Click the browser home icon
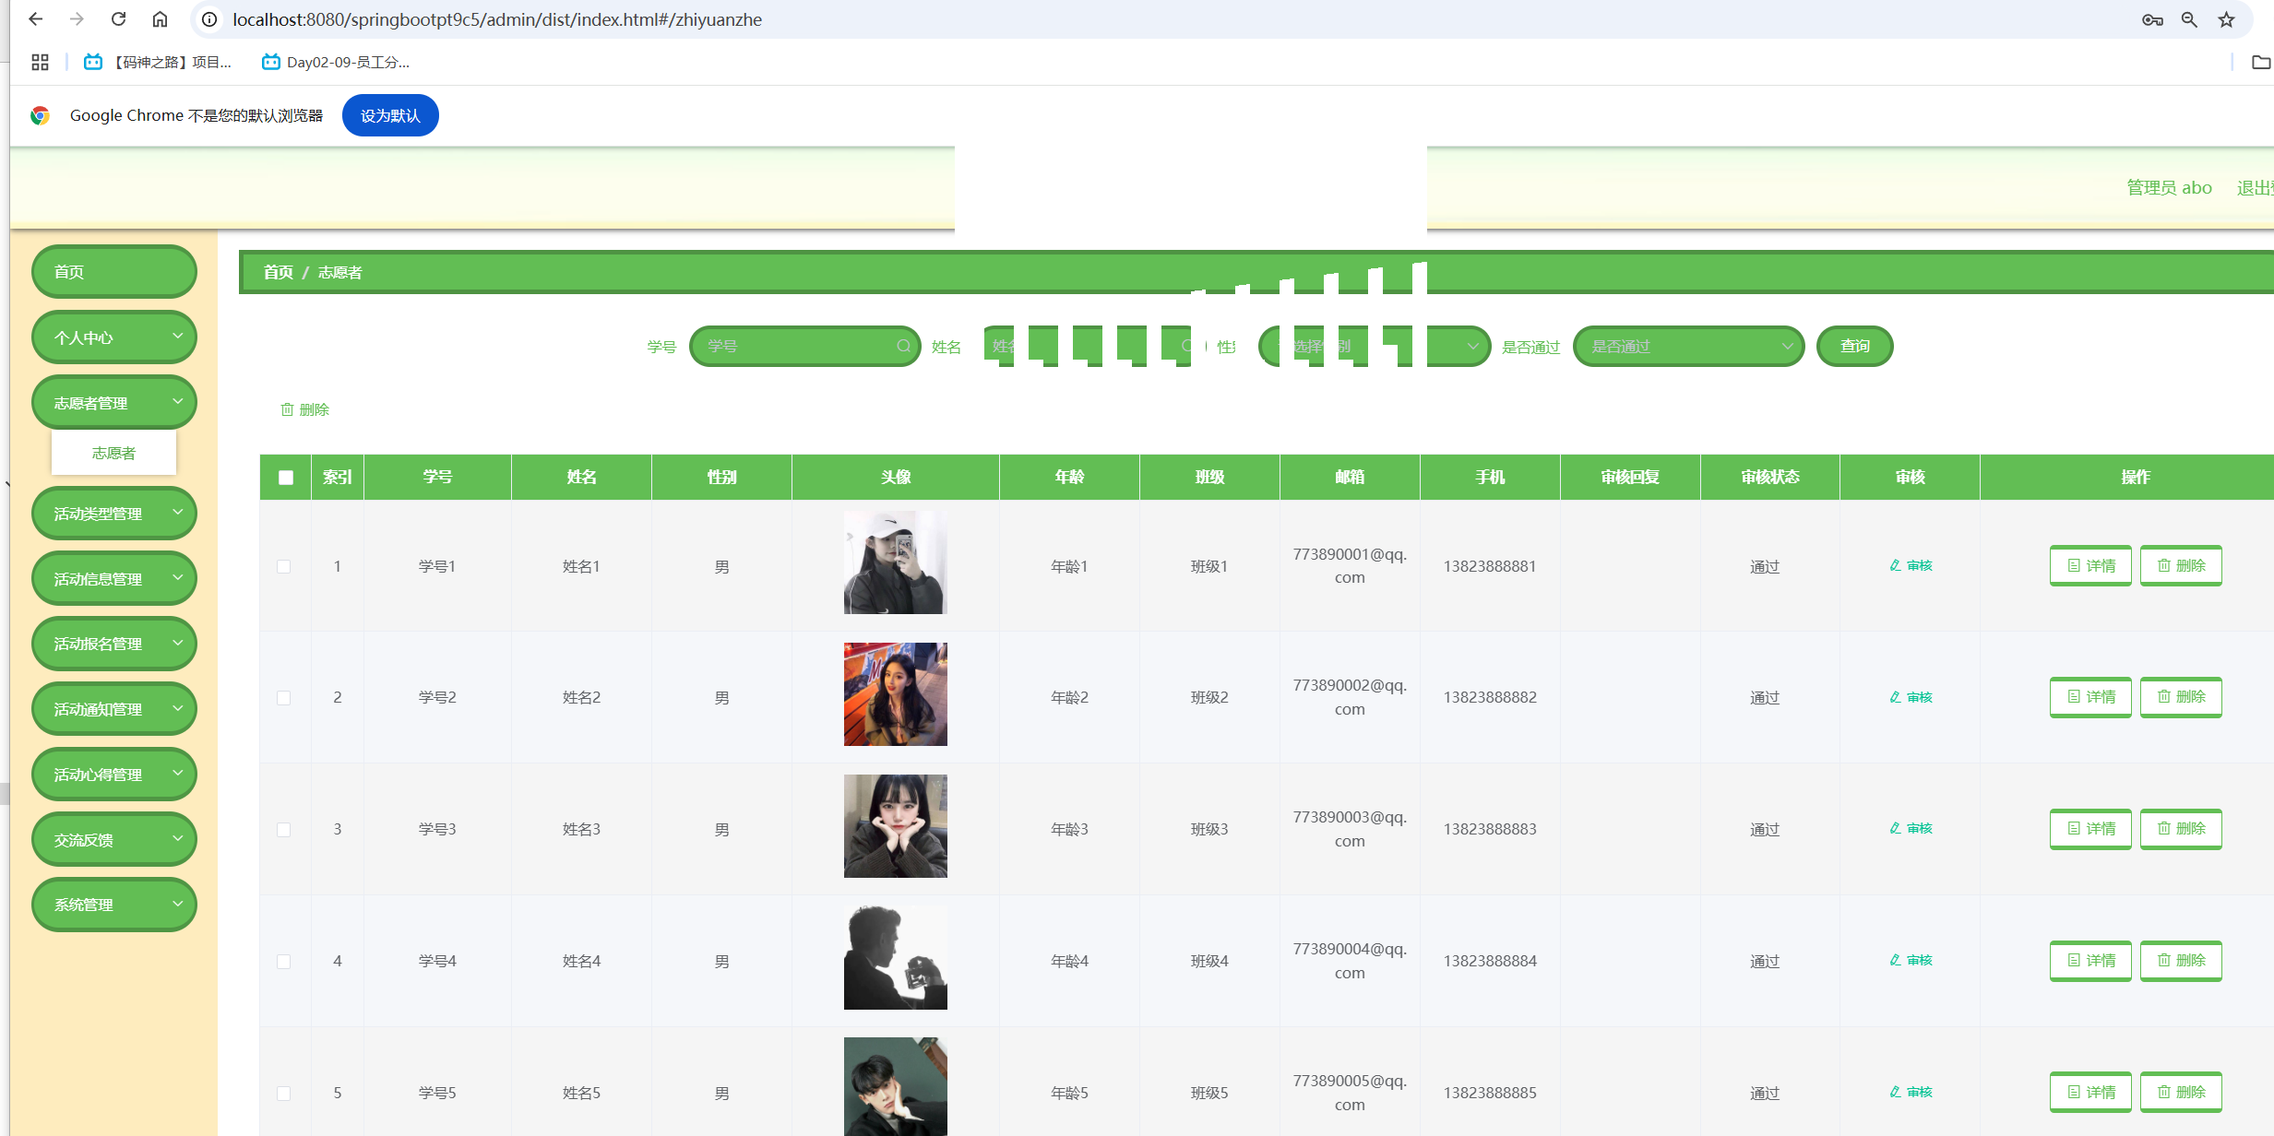Viewport: 2274px width, 1136px height. coord(160,19)
